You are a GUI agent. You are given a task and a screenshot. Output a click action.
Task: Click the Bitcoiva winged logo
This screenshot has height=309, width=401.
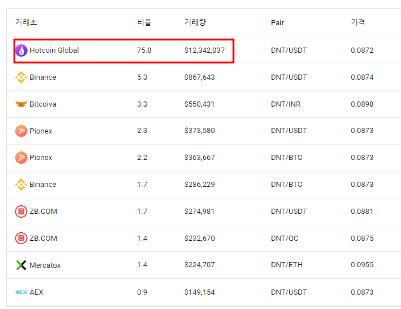coord(21,104)
